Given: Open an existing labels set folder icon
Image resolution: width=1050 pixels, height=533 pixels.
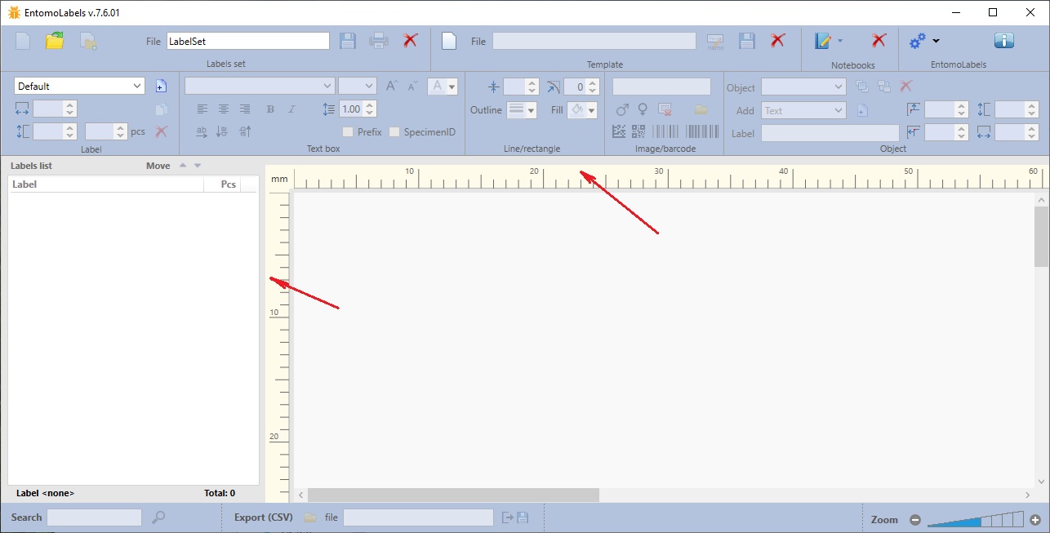Looking at the screenshot, I should pos(55,41).
